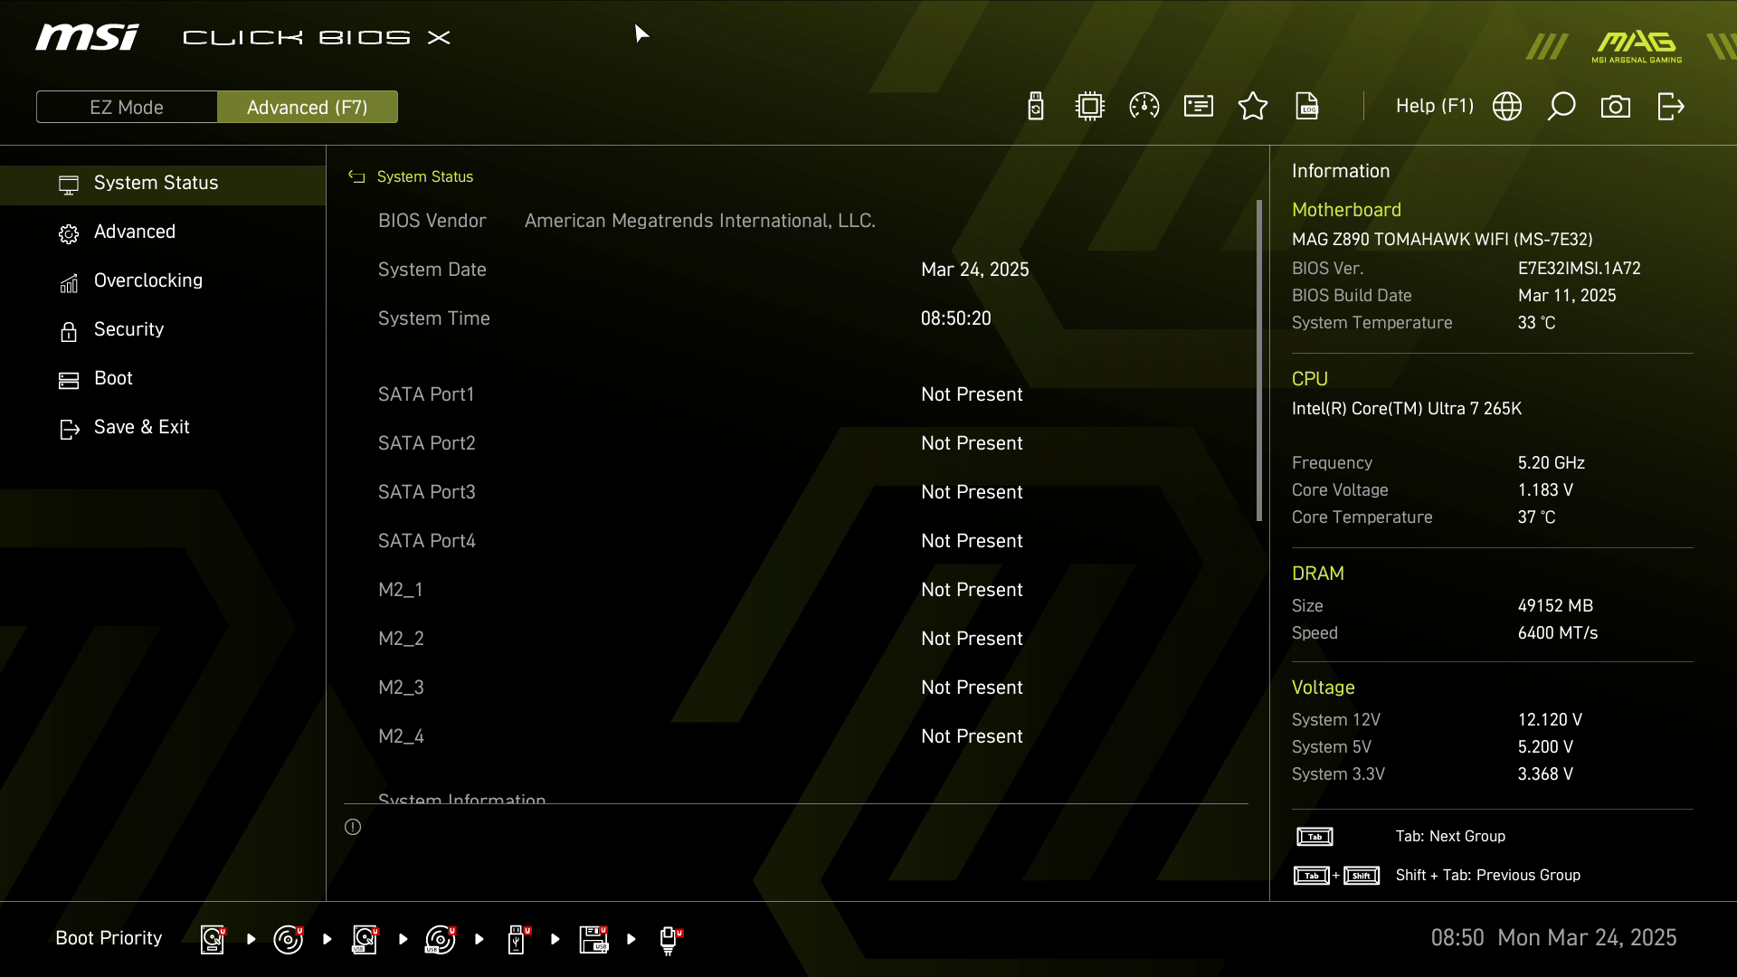Open the Security menu
This screenshot has height=977, width=1737.
[x=128, y=329]
